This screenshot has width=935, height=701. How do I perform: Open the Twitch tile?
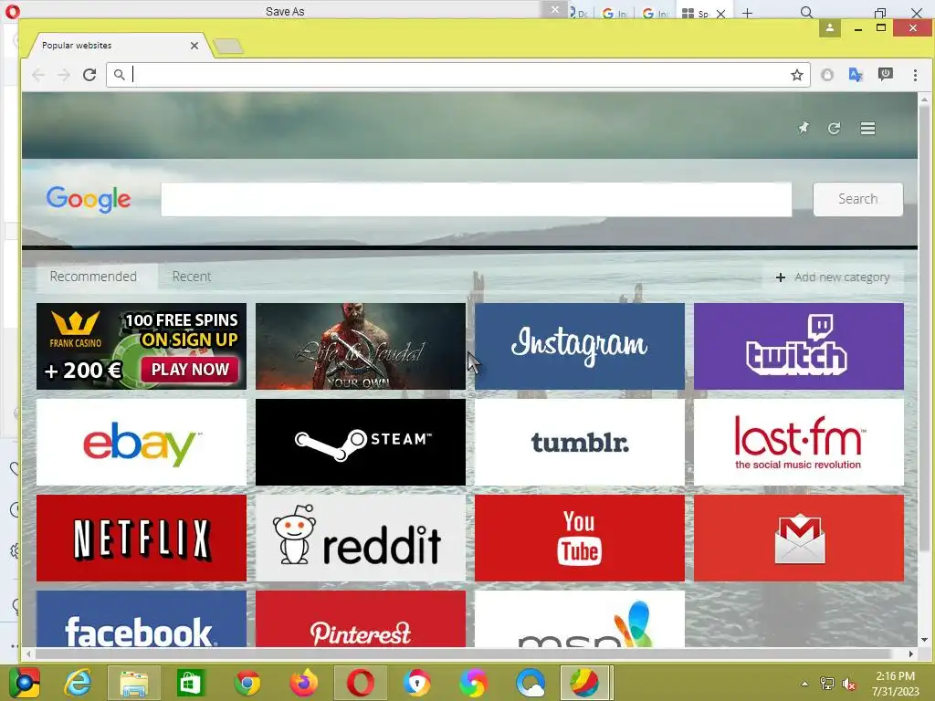[x=798, y=346]
